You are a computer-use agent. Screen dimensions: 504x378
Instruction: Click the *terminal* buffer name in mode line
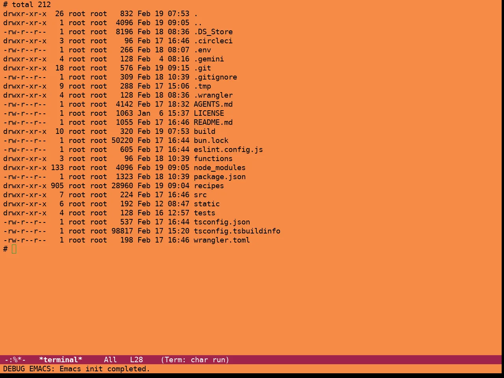tap(61, 360)
